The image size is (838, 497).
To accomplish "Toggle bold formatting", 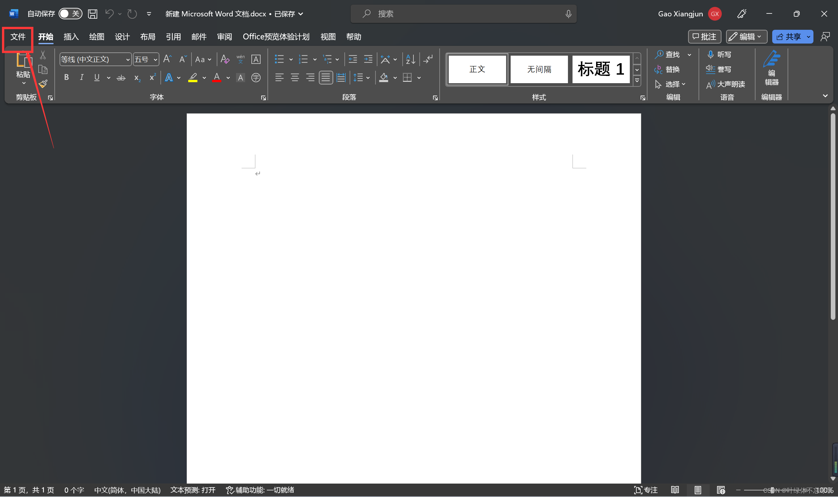I will coord(66,78).
